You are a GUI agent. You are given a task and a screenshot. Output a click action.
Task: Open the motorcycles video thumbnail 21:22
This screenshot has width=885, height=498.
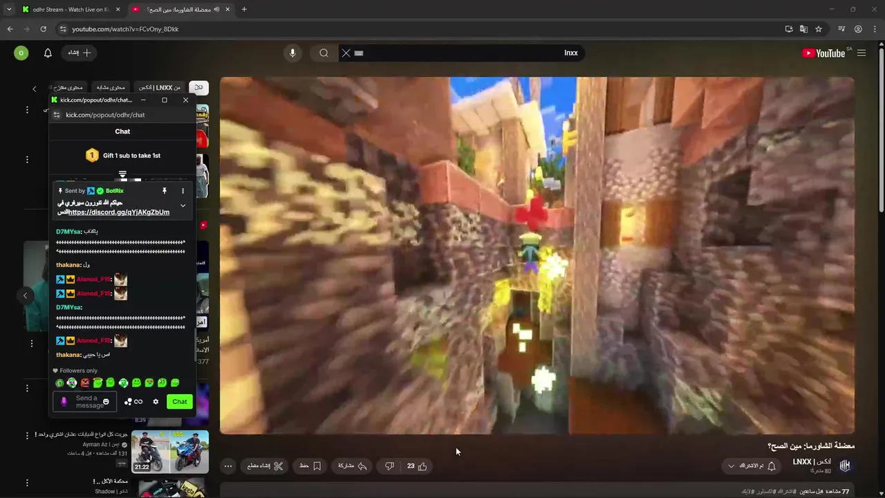tap(170, 452)
